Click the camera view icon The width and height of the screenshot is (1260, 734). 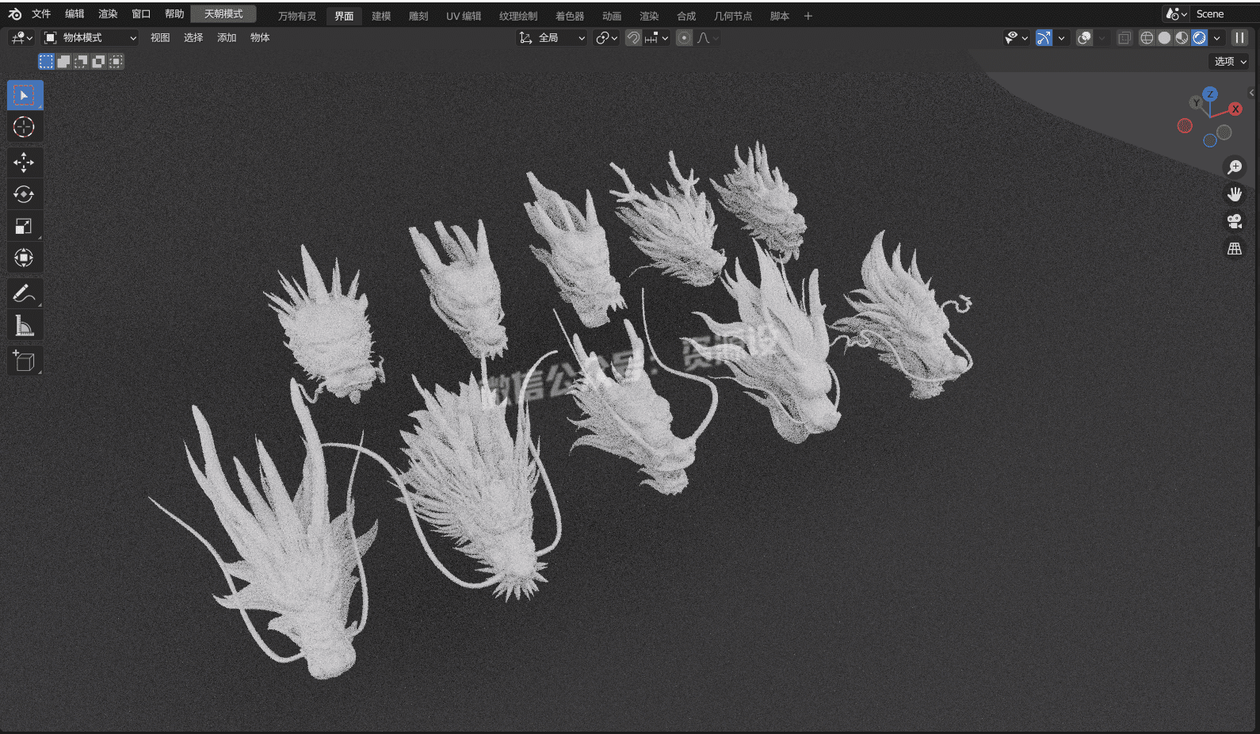point(1234,222)
